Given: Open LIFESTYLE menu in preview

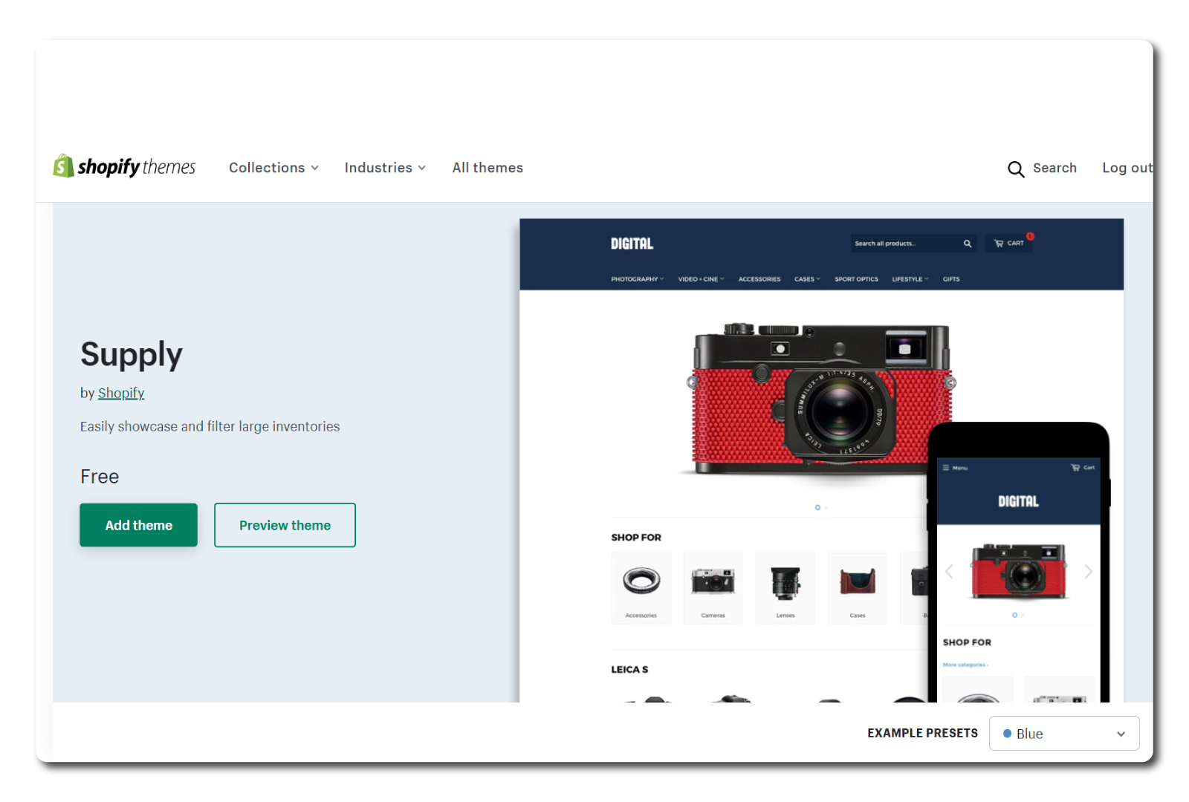Looking at the screenshot, I should pos(910,279).
